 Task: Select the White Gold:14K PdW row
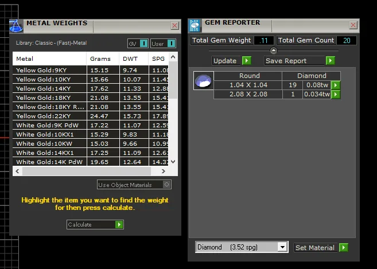pos(91,162)
